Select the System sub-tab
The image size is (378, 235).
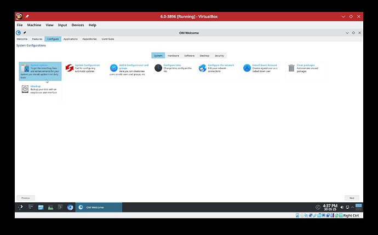158,56
